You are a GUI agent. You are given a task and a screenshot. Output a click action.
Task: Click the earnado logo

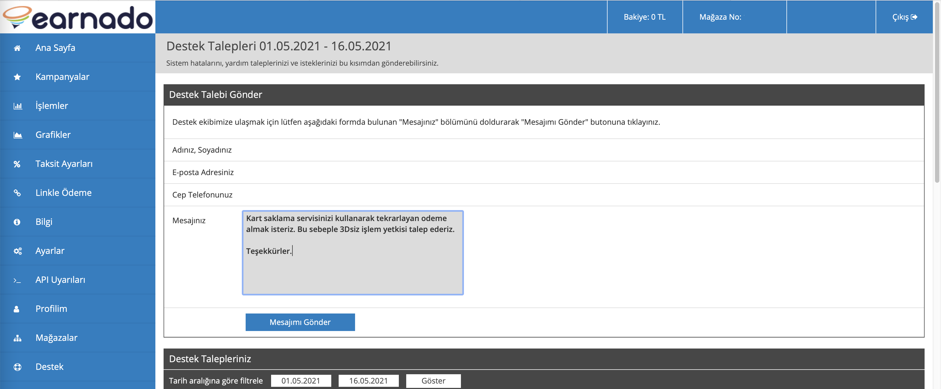pos(77,17)
